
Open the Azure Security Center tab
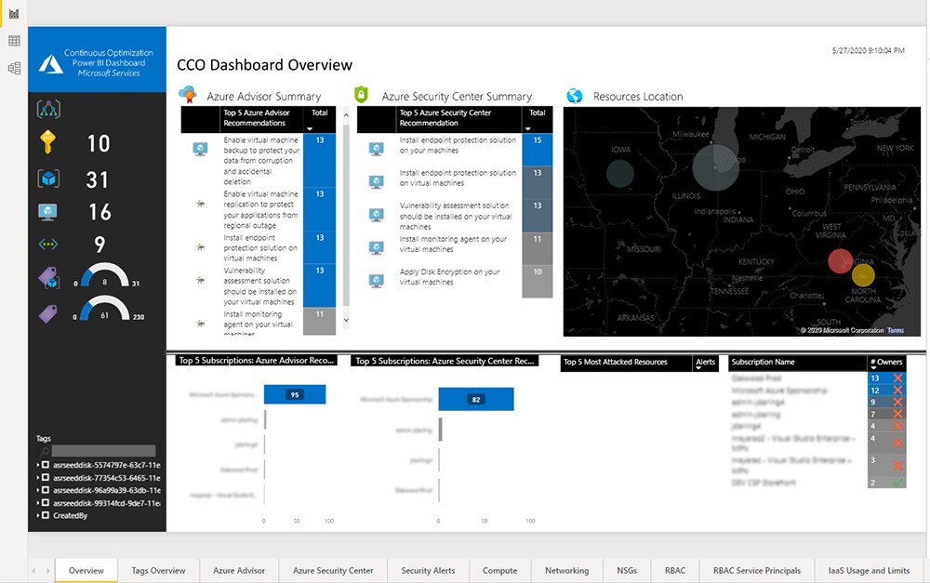click(x=333, y=571)
